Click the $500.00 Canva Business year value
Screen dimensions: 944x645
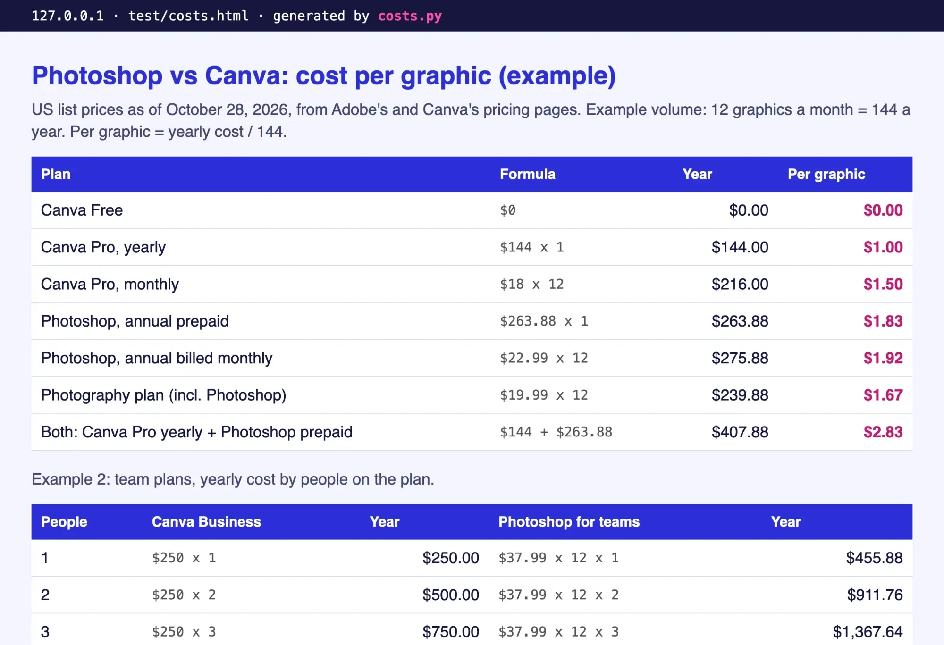(x=451, y=595)
